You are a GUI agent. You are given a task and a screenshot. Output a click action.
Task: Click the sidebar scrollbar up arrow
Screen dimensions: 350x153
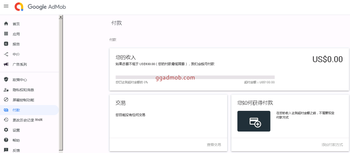(x=61, y=17)
